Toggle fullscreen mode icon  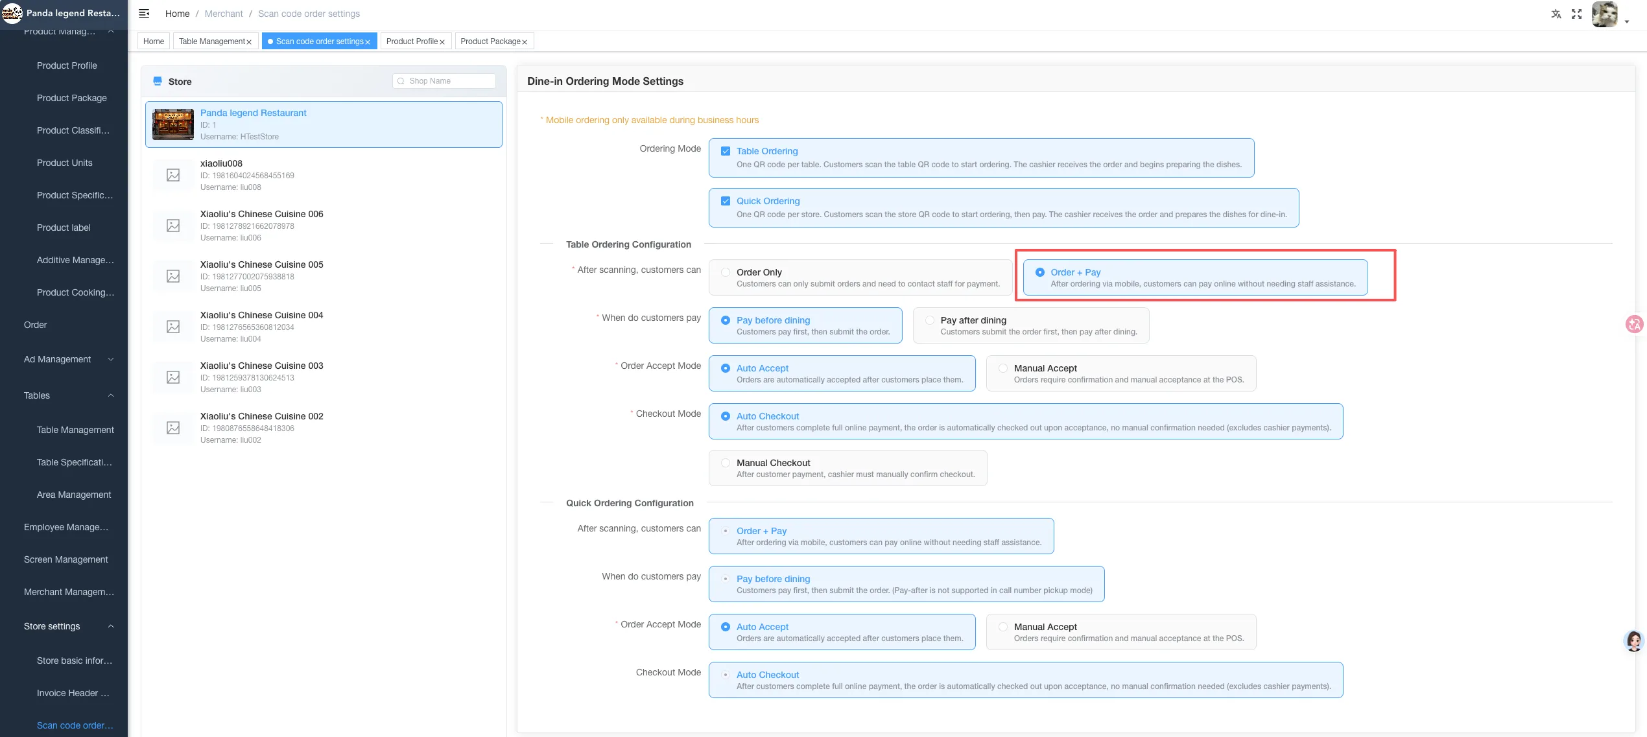1576,14
